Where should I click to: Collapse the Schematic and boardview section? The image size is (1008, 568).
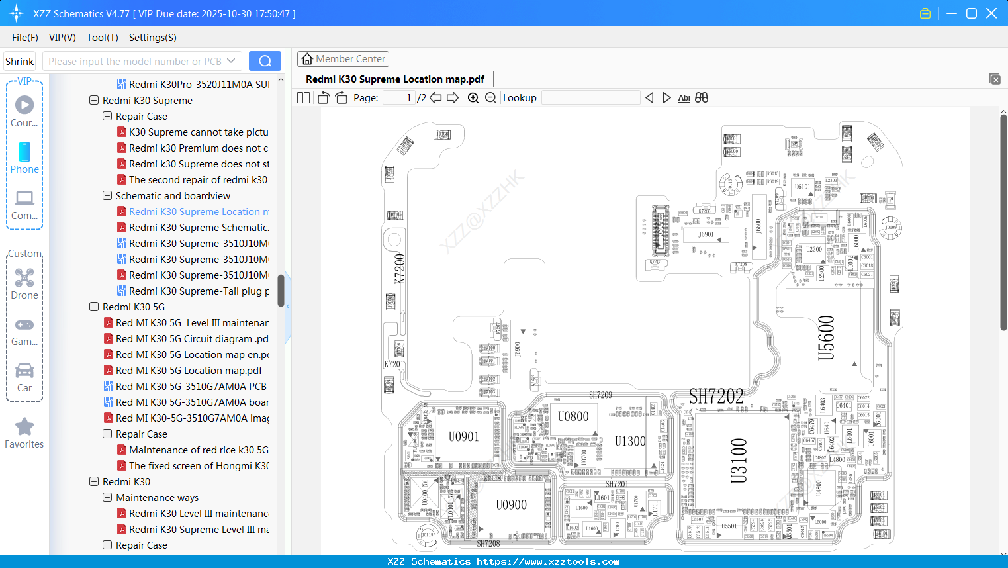107,195
